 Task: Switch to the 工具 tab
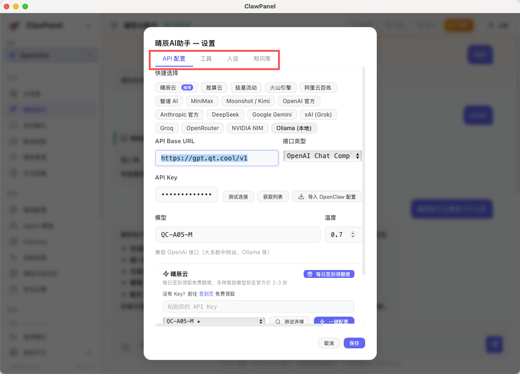click(x=206, y=59)
